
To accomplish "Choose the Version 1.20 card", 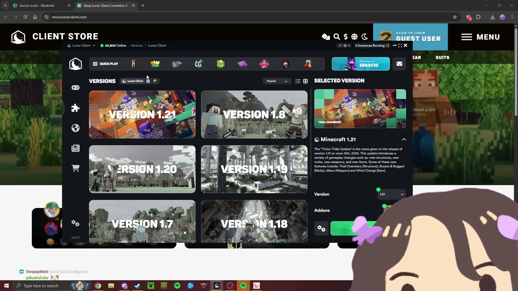I will (x=142, y=169).
